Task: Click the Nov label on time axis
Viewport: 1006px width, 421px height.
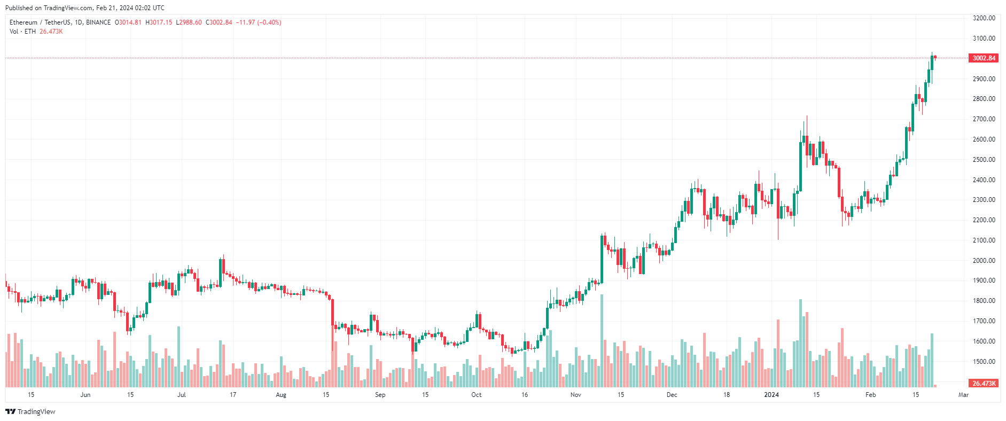Action: 575,395
